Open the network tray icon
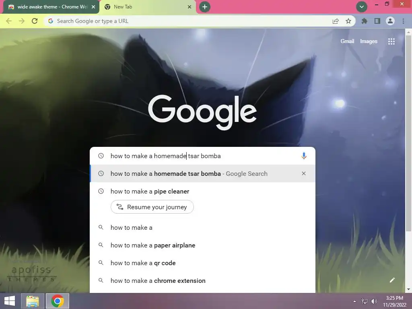412x309 pixels. (x=365, y=301)
